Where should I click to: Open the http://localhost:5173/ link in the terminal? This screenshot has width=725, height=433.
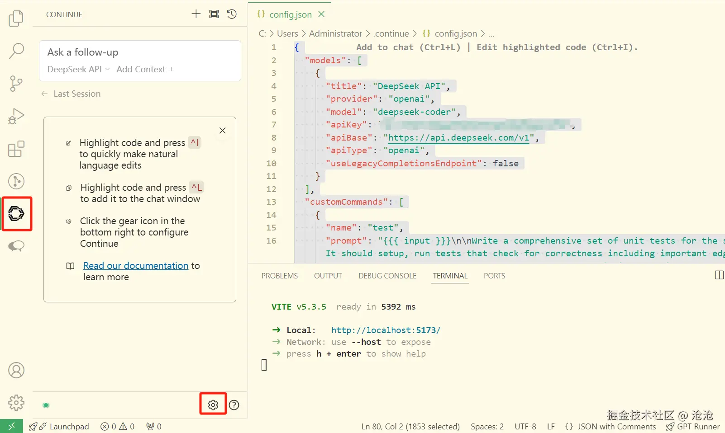(386, 330)
